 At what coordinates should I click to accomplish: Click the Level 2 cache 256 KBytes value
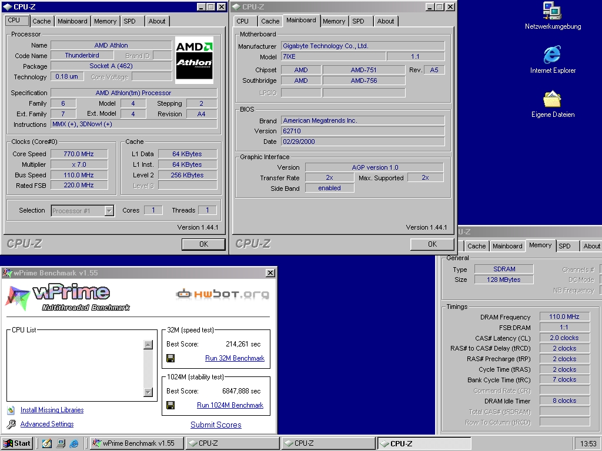[188, 175]
